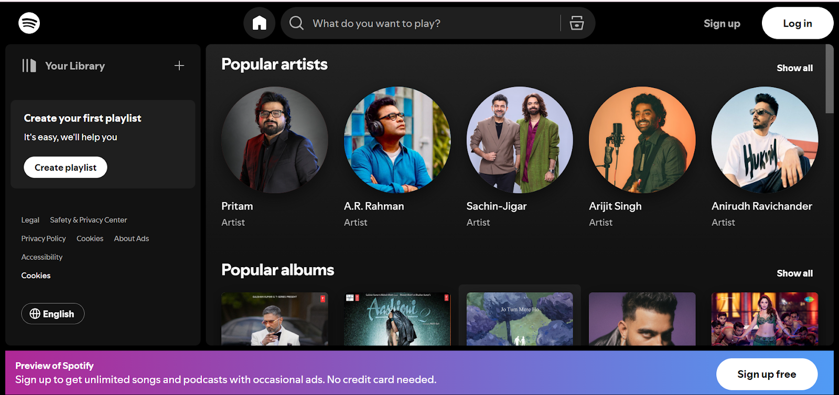Click 'Create your first playlist' heading
The height and width of the screenshot is (395, 839).
[82, 118]
